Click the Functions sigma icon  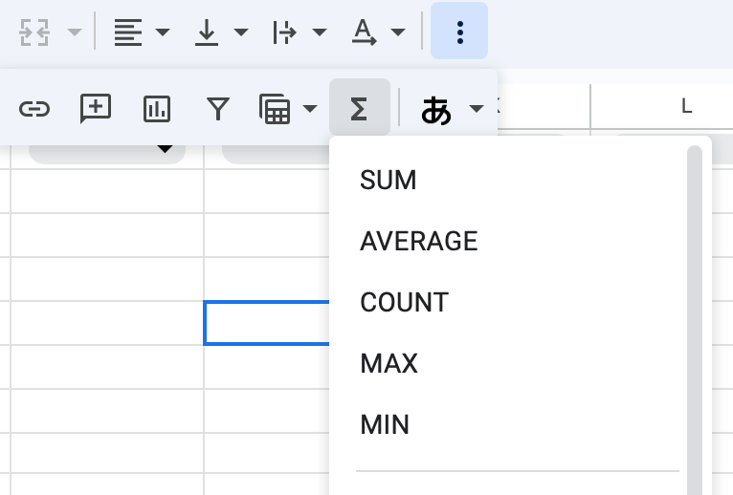pyautogui.click(x=359, y=109)
